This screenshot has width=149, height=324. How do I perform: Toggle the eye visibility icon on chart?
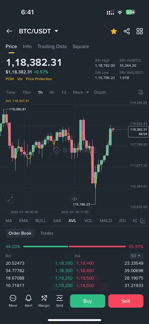(x=74, y=199)
